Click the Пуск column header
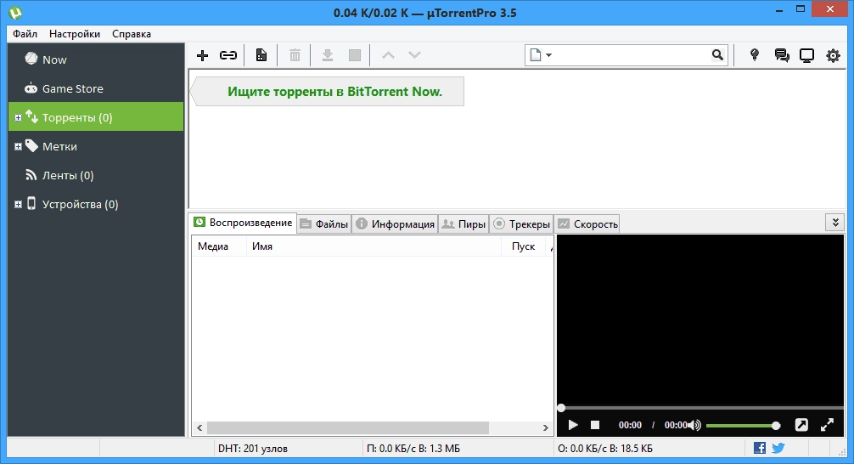854x464 pixels. click(x=524, y=246)
